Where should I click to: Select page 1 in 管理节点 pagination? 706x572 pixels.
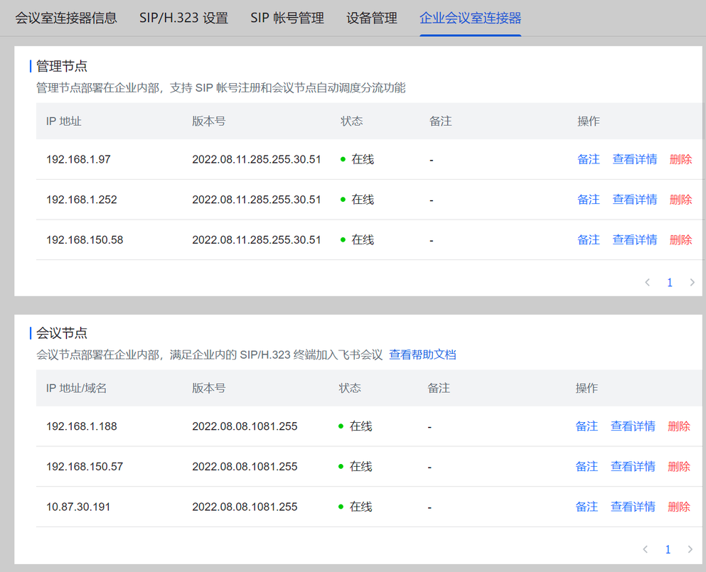[670, 283]
